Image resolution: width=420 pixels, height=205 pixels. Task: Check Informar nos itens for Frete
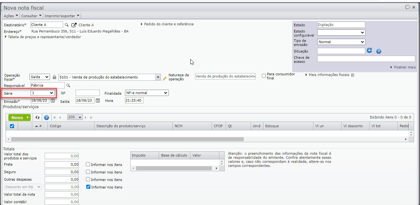[x=88, y=164]
